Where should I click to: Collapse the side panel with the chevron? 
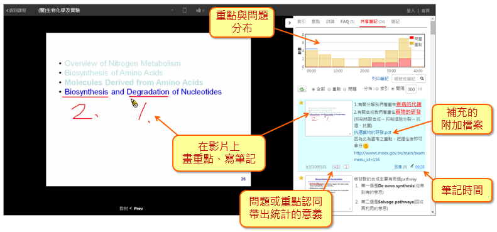tap(290, 23)
